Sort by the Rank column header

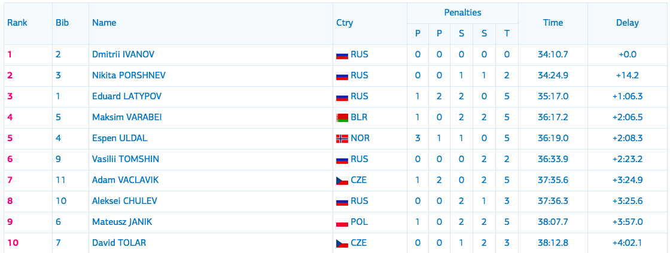[17, 23]
